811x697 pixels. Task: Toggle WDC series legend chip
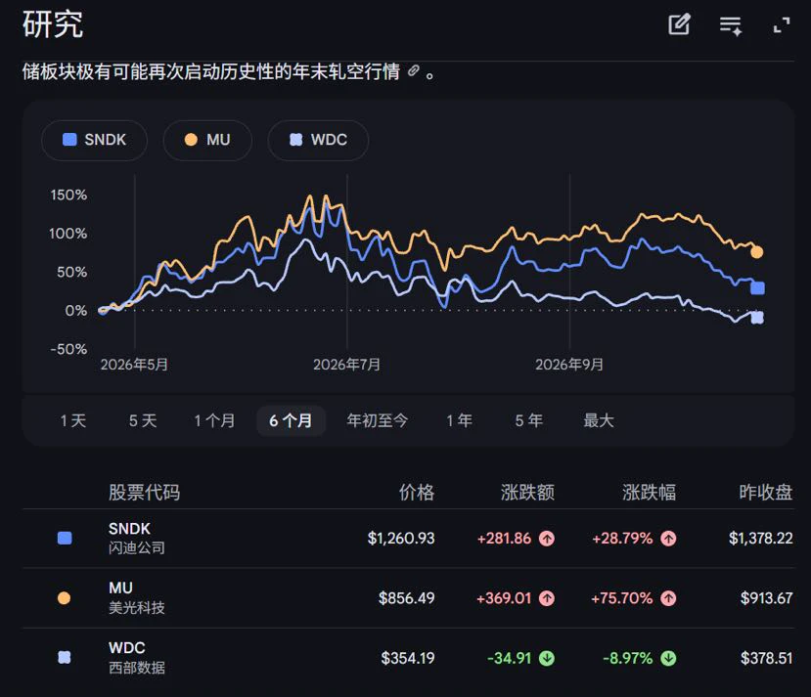(x=318, y=140)
